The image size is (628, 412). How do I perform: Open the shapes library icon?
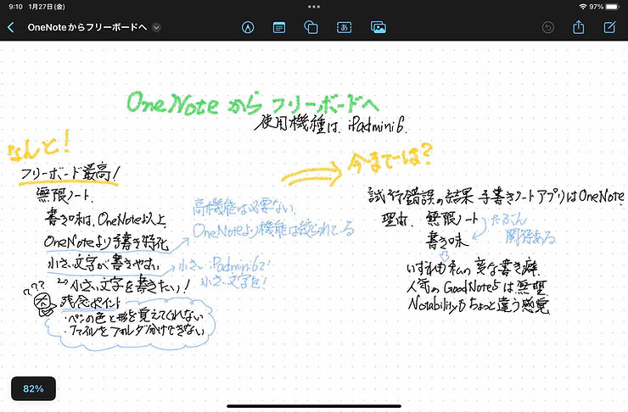point(311,27)
